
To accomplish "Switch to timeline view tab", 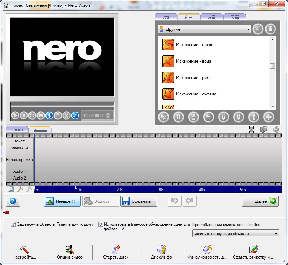I will pyautogui.click(x=40, y=130).
